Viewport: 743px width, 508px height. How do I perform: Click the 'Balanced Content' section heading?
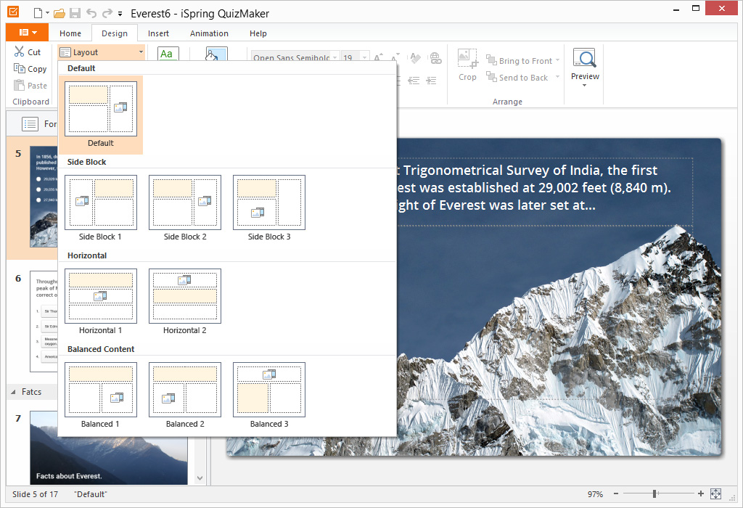[101, 349]
